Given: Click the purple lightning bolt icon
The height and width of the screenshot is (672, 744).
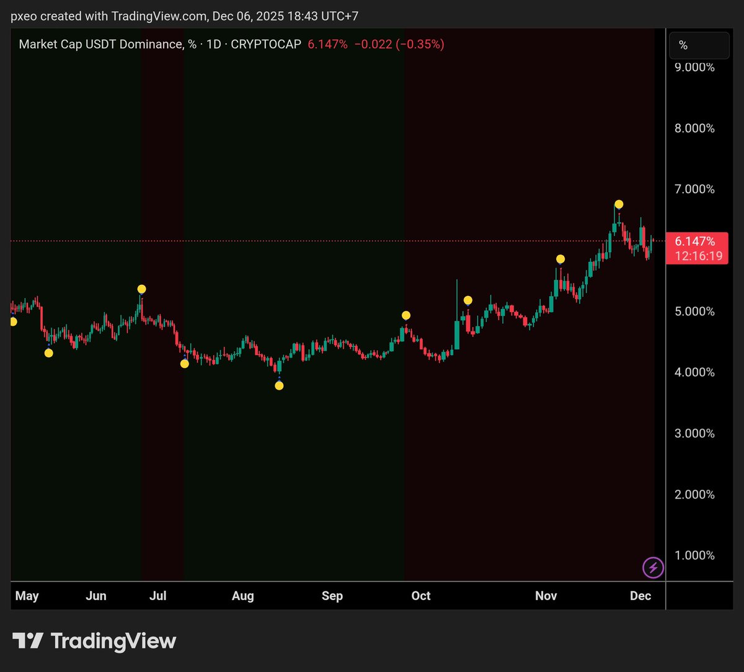Looking at the screenshot, I should pos(653,567).
